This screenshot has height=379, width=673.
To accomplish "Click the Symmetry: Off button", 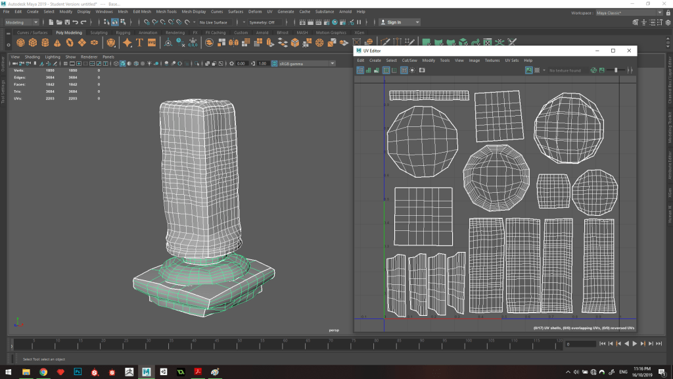I will click(x=263, y=22).
